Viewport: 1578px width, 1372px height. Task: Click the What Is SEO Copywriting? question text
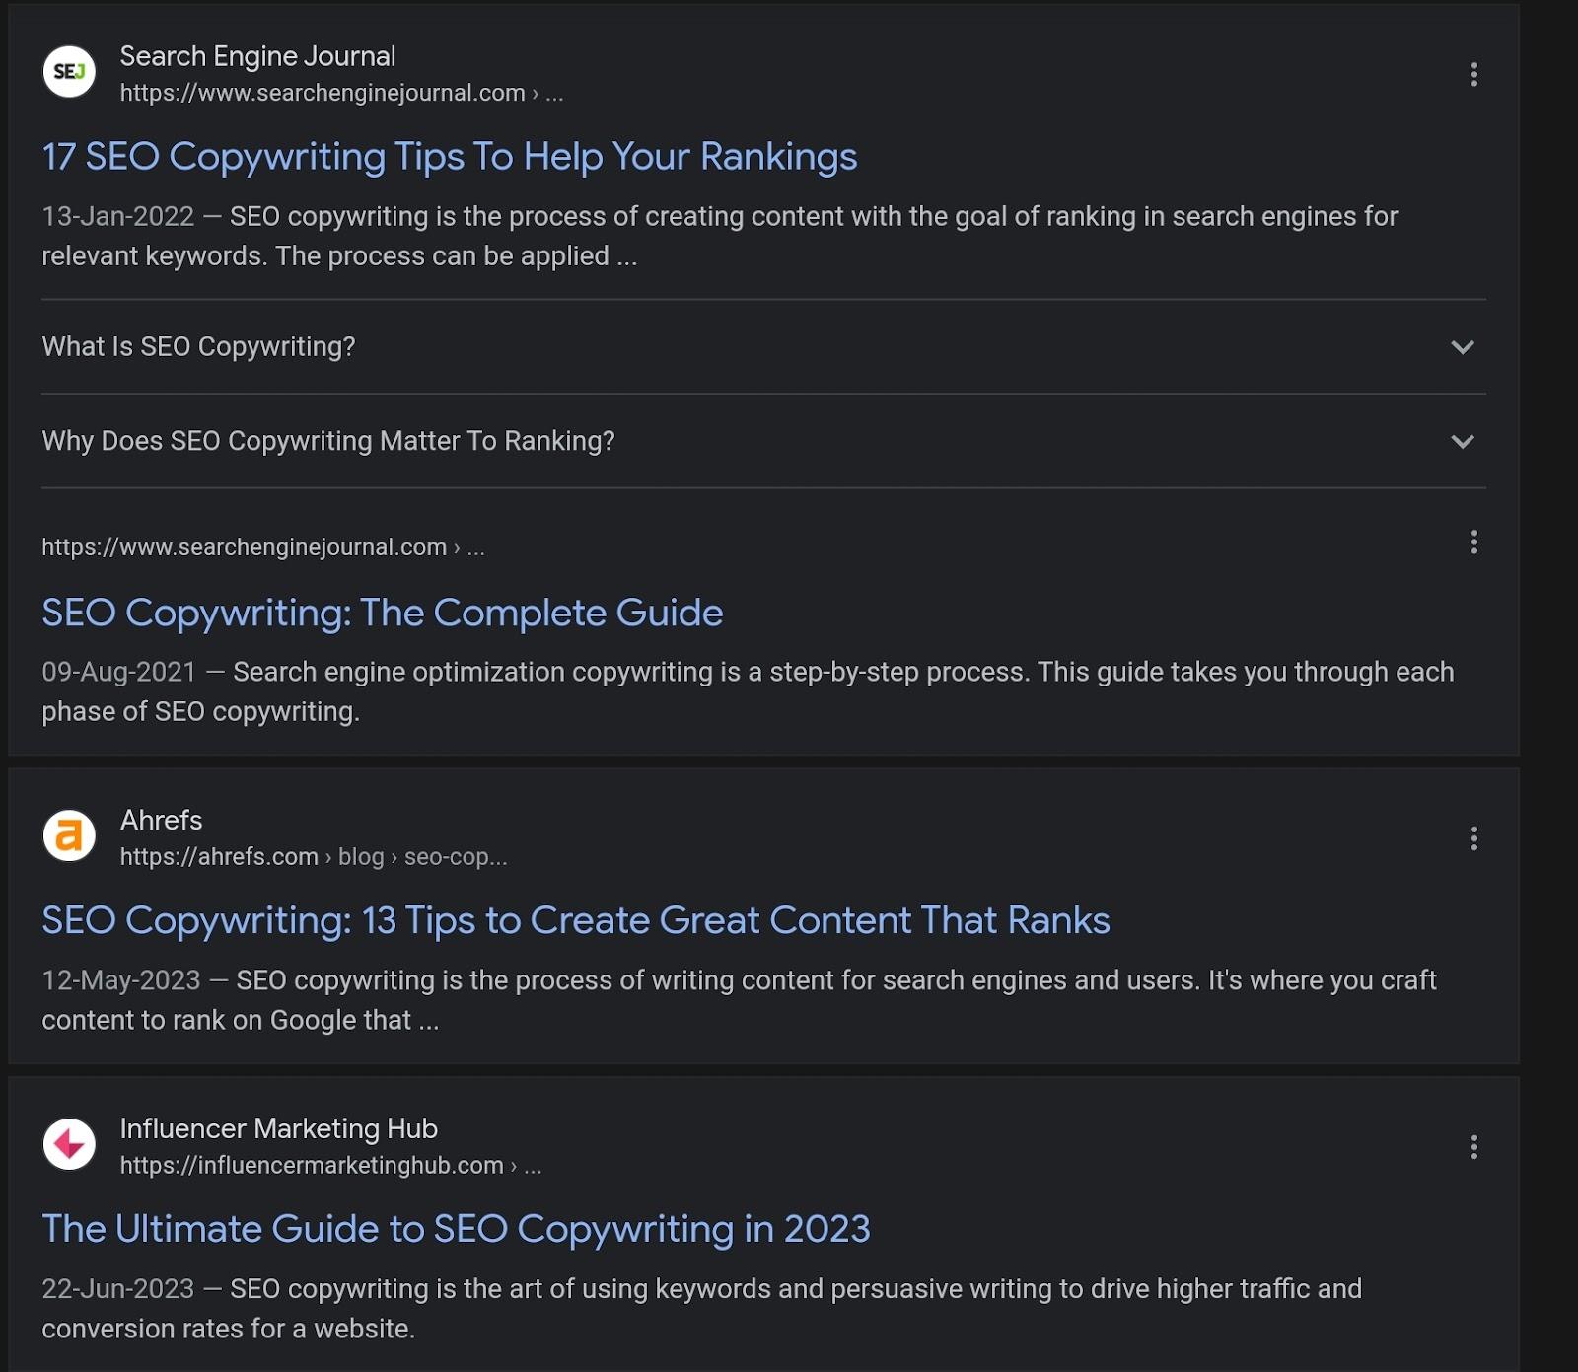click(x=198, y=347)
